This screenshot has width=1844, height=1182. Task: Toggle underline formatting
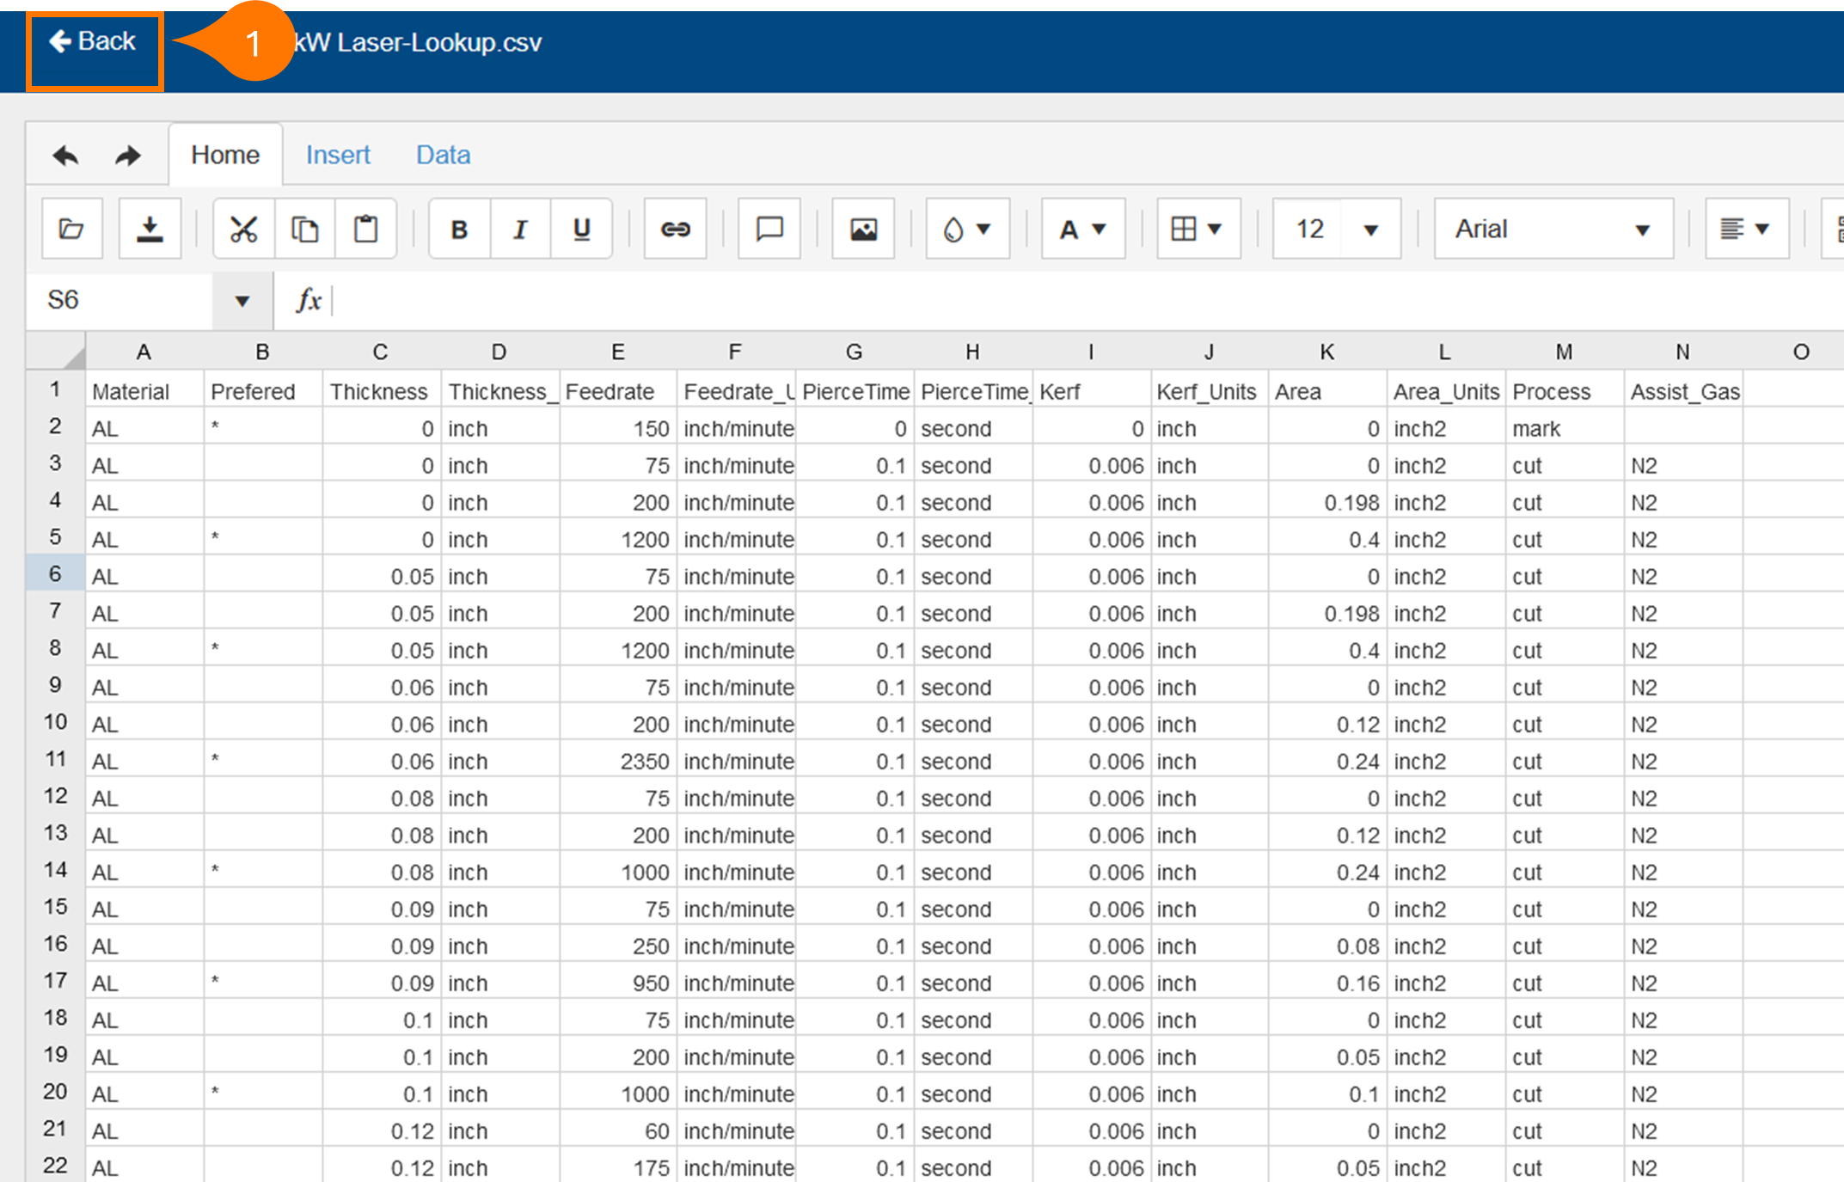coord(581,229)
